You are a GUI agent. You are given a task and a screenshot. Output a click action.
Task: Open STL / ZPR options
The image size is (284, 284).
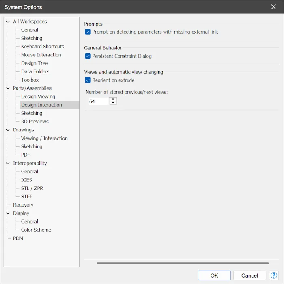click(x=32, y=188)
